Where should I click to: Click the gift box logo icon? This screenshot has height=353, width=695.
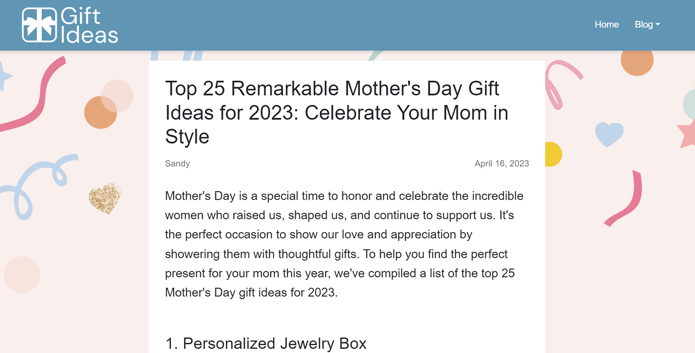coord(39,25)
